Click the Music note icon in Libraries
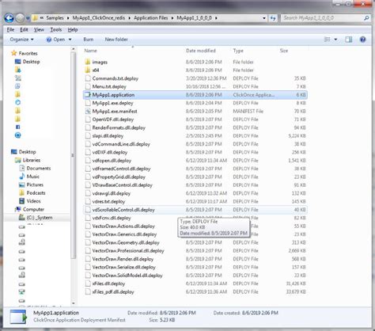375x331 pixels. point(22,177)
